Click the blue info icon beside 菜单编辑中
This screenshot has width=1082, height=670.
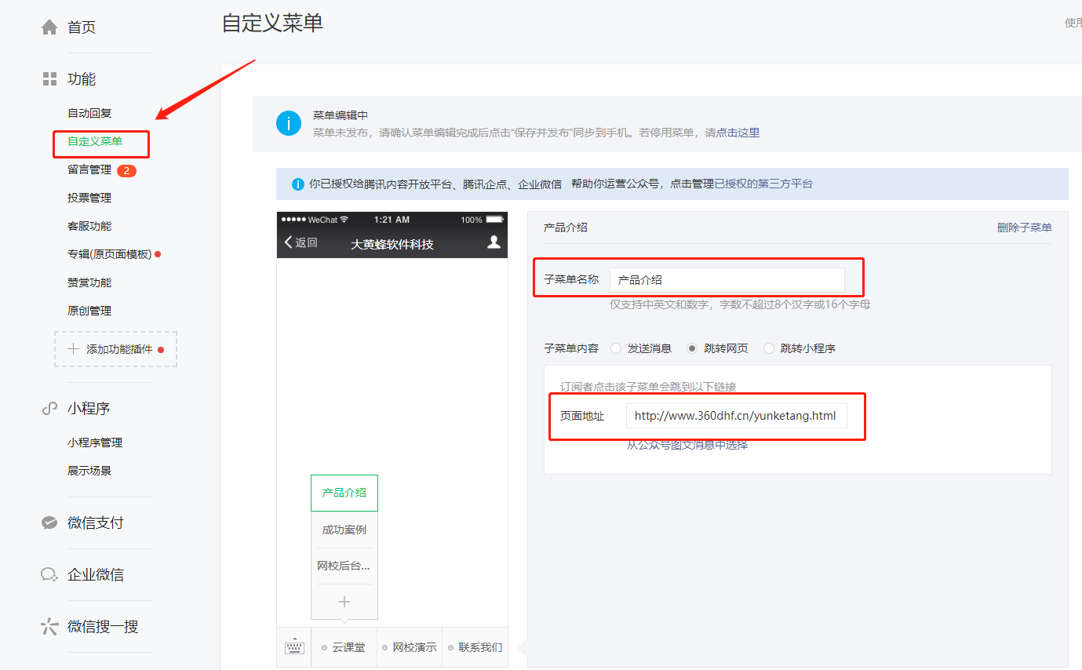(x=289, y=123)
